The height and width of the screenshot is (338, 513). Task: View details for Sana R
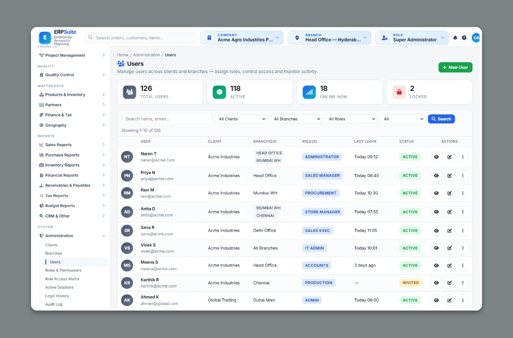(x=436, y=231)
